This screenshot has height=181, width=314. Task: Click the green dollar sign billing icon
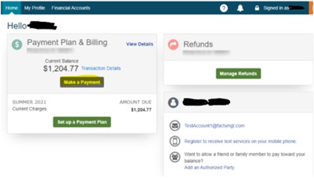[17, 45]
